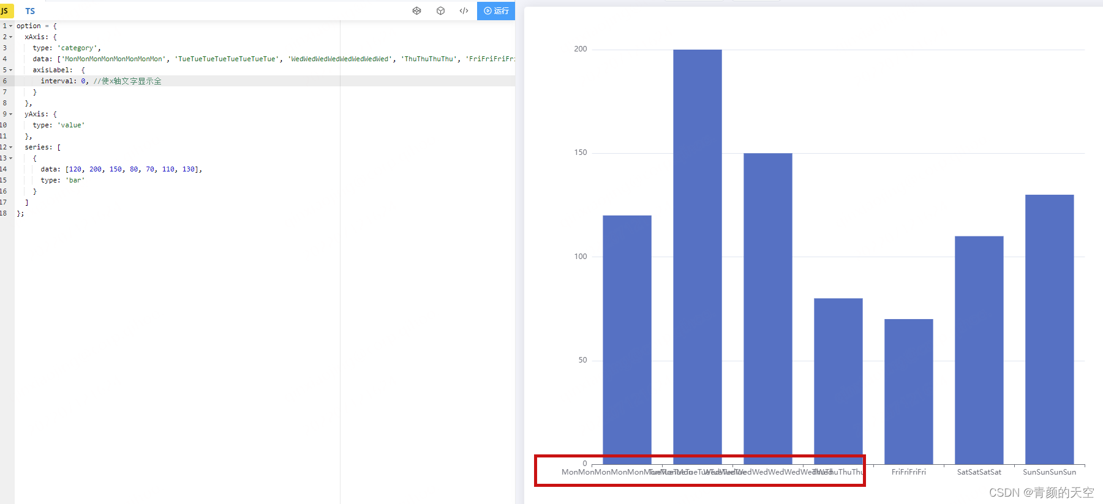Collapse the option block at line 1

(x=10, y=26)
